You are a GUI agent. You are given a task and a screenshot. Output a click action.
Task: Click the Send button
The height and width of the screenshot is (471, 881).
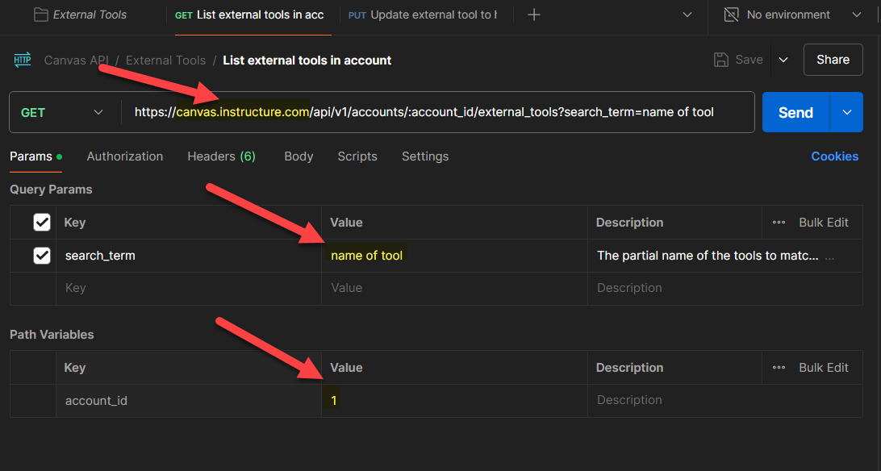point(795,112)
